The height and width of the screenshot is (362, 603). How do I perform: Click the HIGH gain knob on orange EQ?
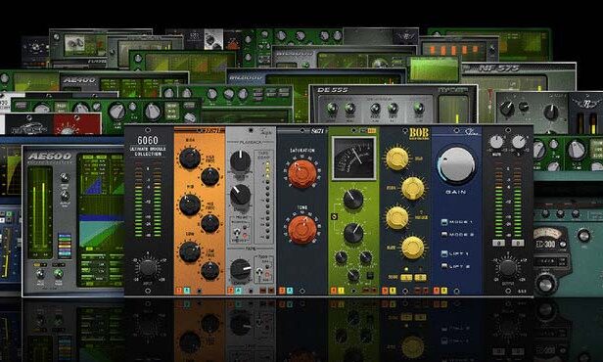pyautogui.click(x=190, y=158)
